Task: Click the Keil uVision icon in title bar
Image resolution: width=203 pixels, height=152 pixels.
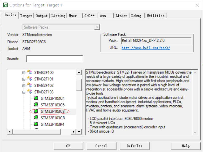Action: point(5,5)
